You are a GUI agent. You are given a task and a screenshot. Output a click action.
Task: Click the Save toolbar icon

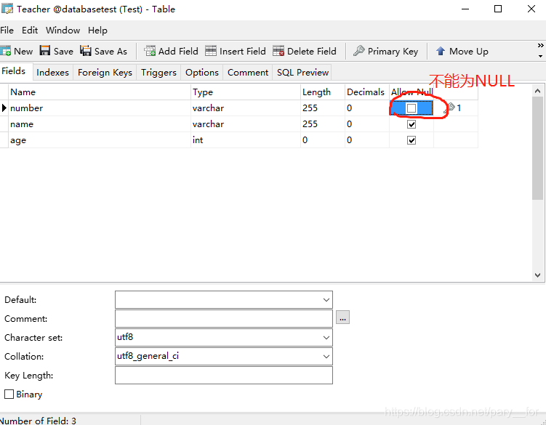click(x=45, y=51)
